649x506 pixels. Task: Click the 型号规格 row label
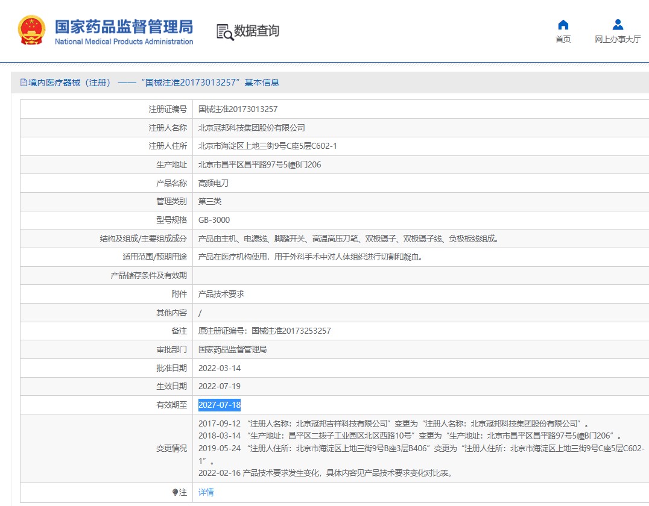pyautogui.click(x=171, y=220)
